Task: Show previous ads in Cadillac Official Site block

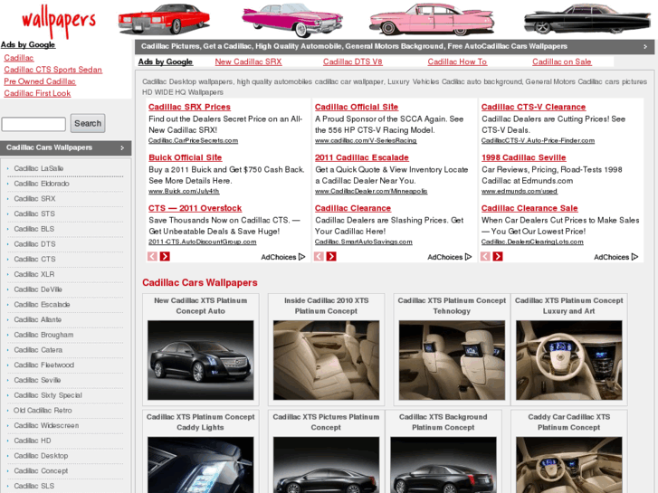Action: click(319, 256)
